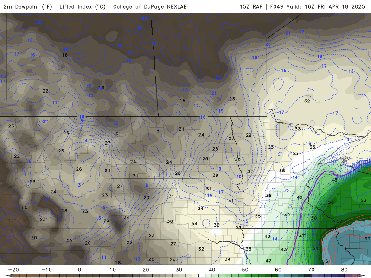
Task: Click the blue lifted index label '10'
Action: click(x=82, y=117)
